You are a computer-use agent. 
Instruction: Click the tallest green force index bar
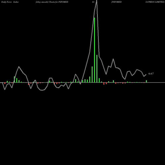(x=94, y=50)
